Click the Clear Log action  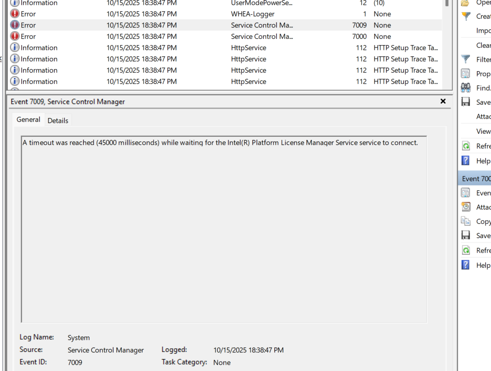point(483,45)
